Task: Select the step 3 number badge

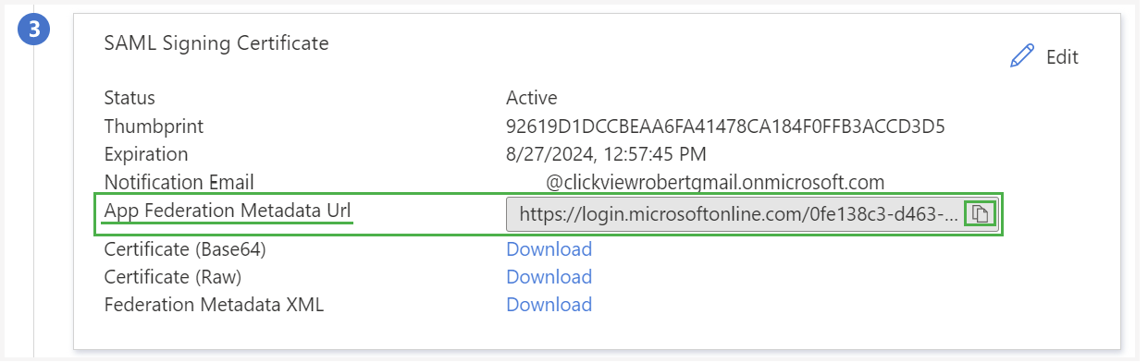Action: [x=34, y=30]
